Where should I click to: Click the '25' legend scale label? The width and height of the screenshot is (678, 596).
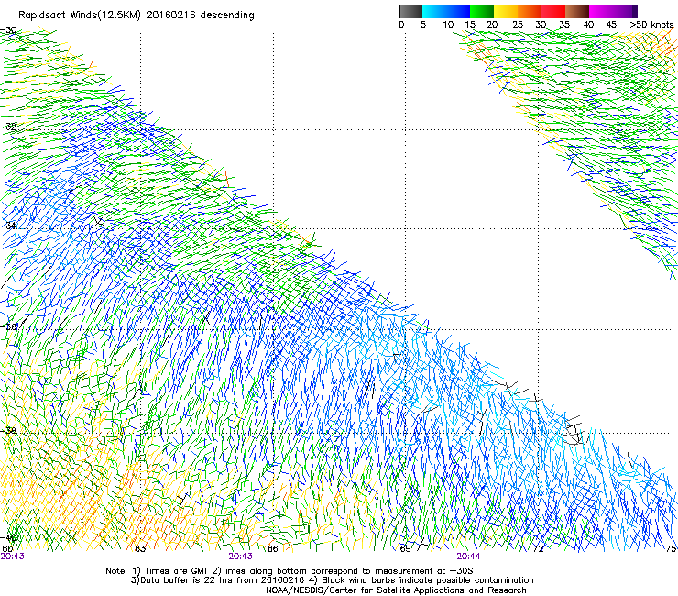[518, 25]
